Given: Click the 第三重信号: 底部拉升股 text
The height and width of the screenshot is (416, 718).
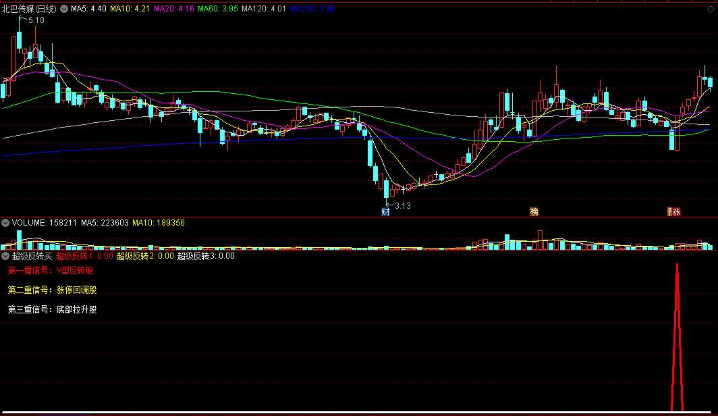Looking at the screenshot, I should [52, 310].
